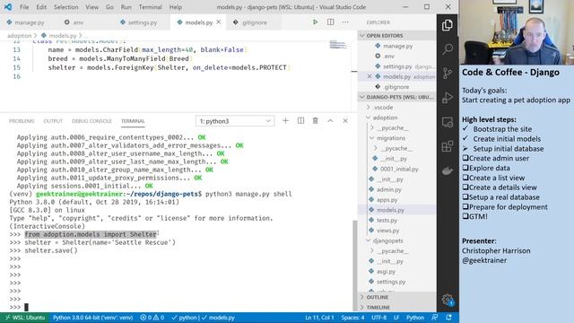Open the Help menu

[x=176, y=7]
